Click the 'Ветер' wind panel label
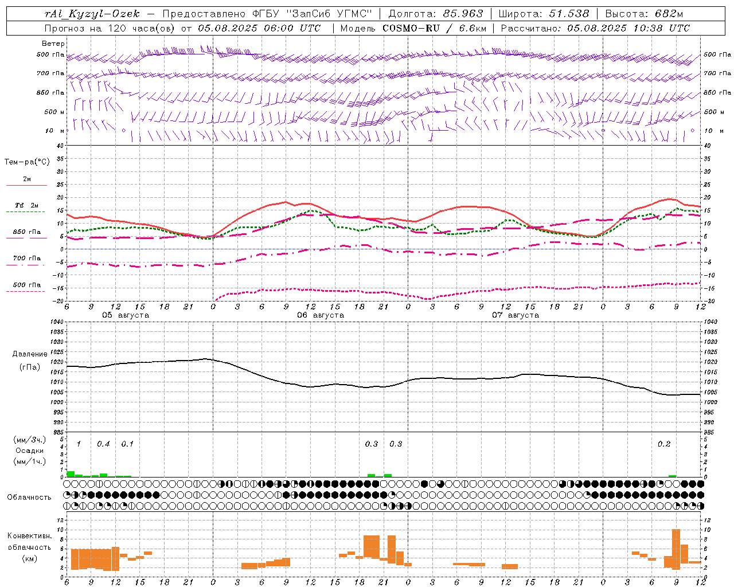 coord(53,44)
